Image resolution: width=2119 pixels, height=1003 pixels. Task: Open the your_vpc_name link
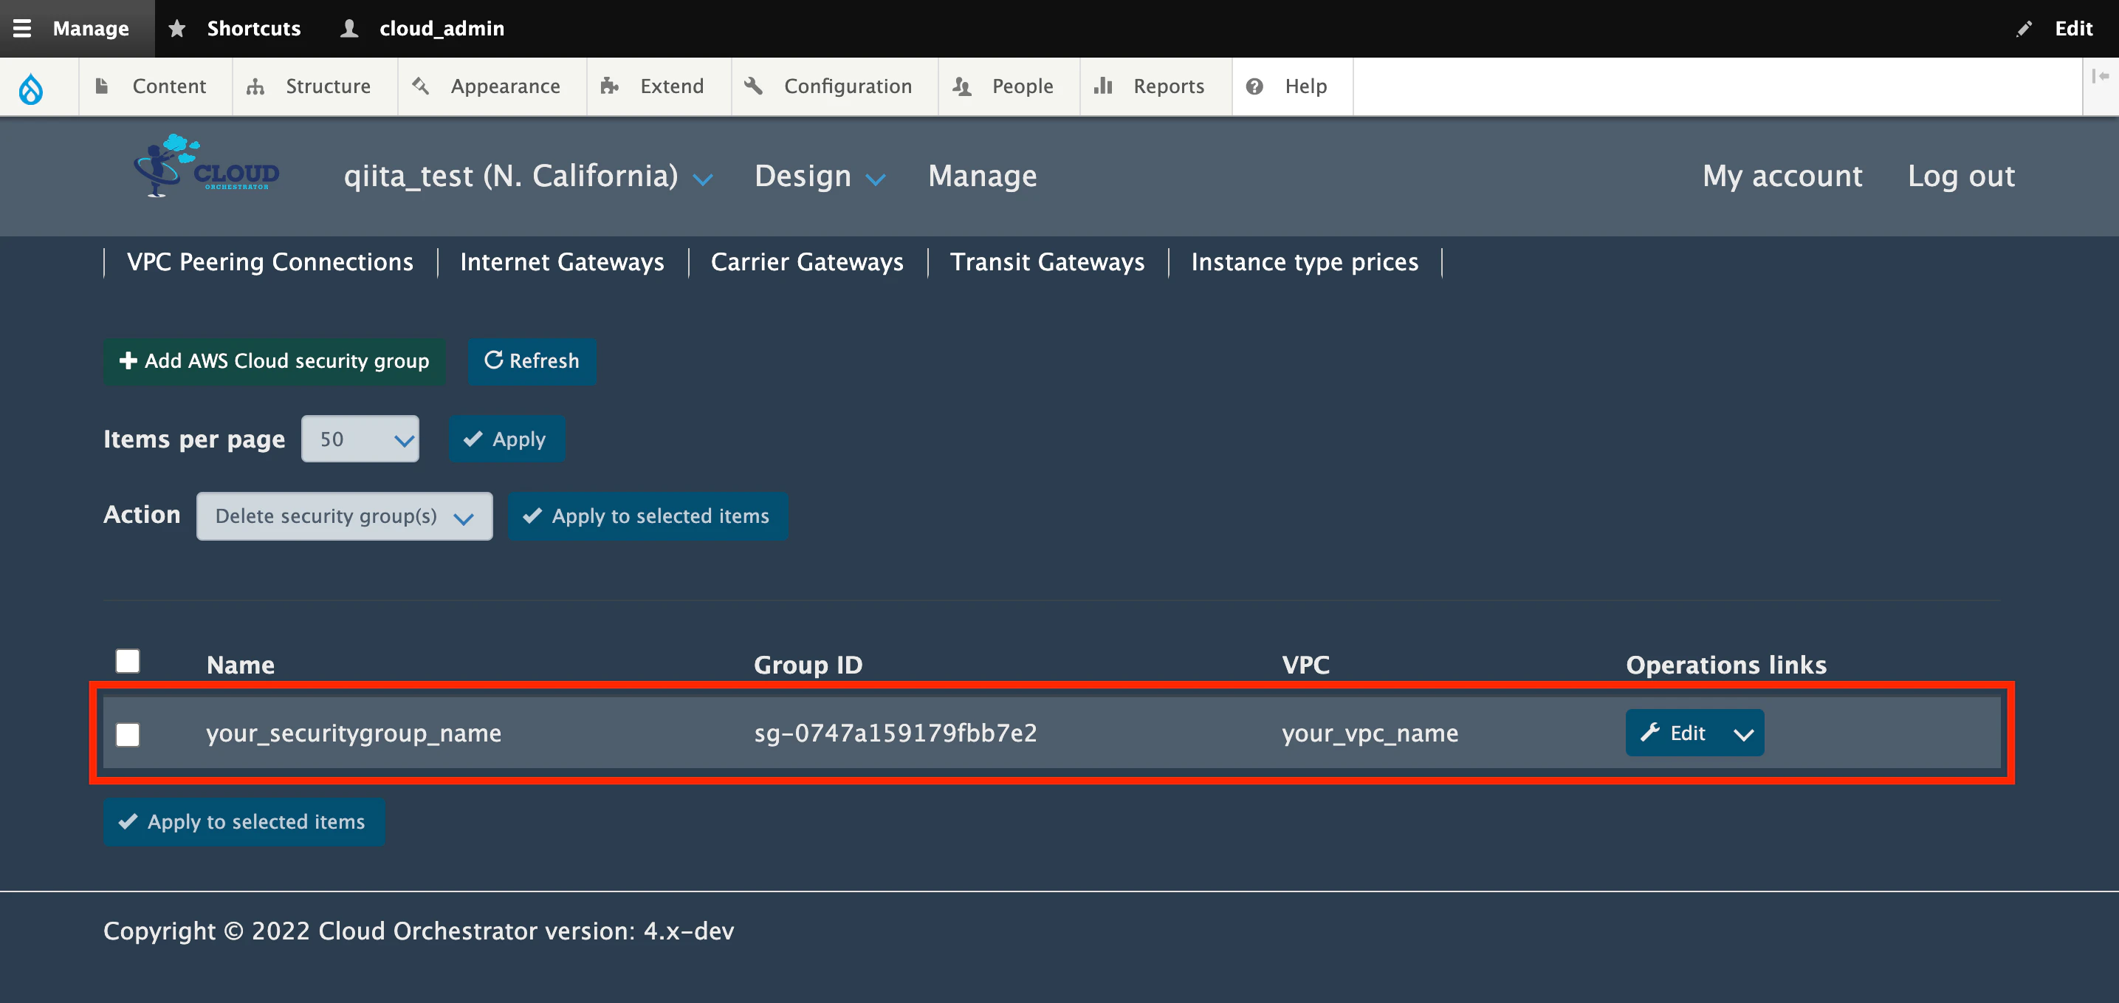click(1370, 733)
